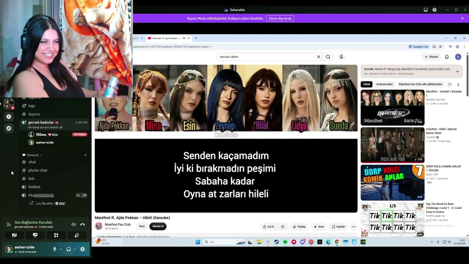Open YouTube notifications bell
Image resolution: width=469 pixels, height=264 pixels.
point(447,57)
